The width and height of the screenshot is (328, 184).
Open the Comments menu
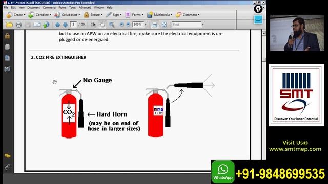(x=49, y=7)
